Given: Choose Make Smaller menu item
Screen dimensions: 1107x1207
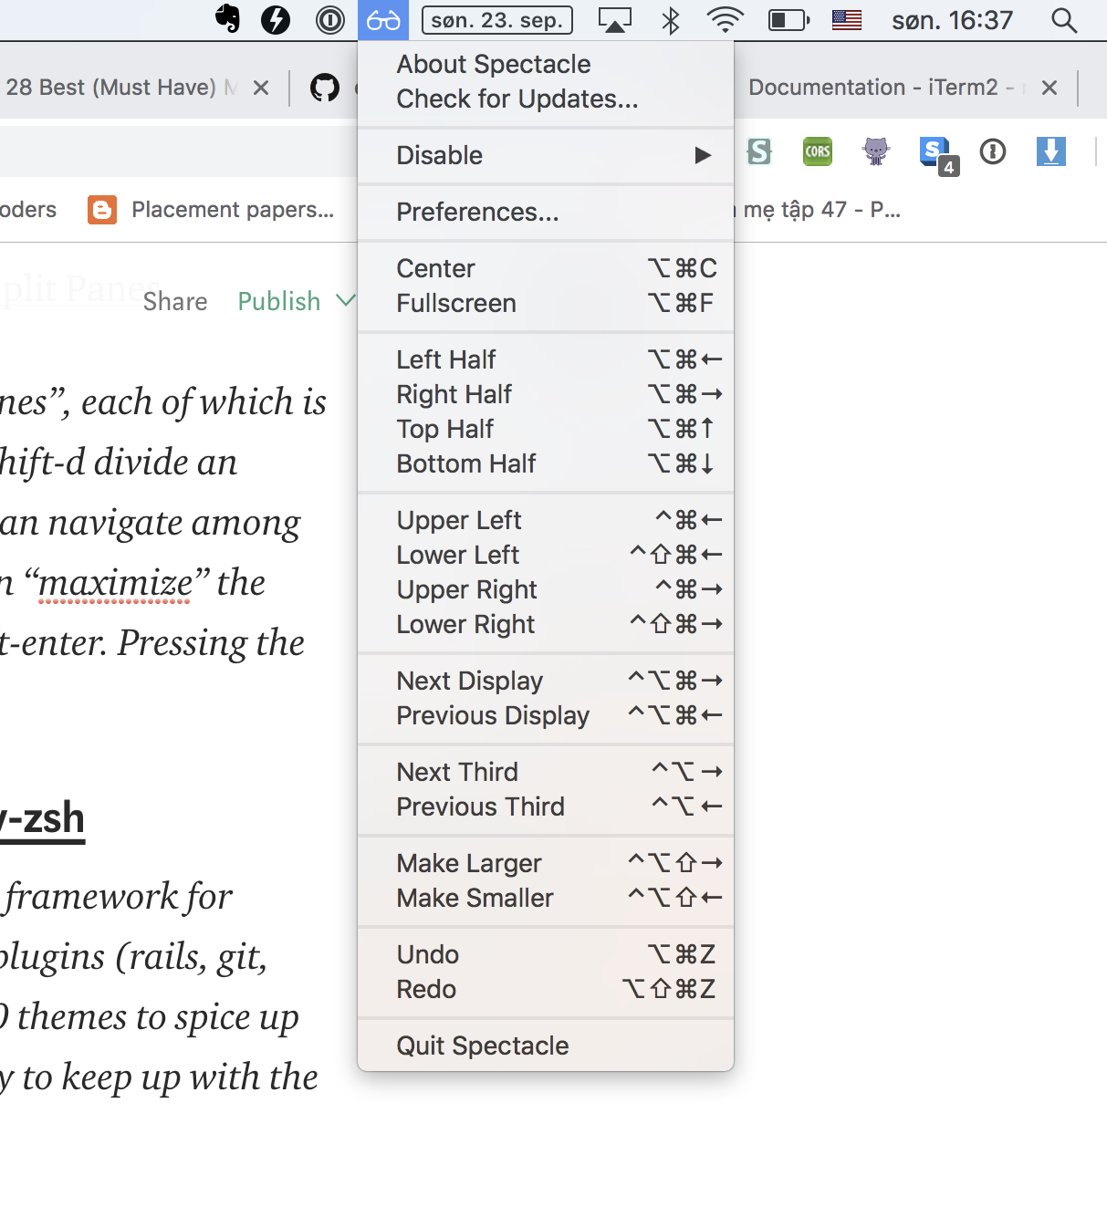Looking at the screenshot, I should (x=546, y=898).
